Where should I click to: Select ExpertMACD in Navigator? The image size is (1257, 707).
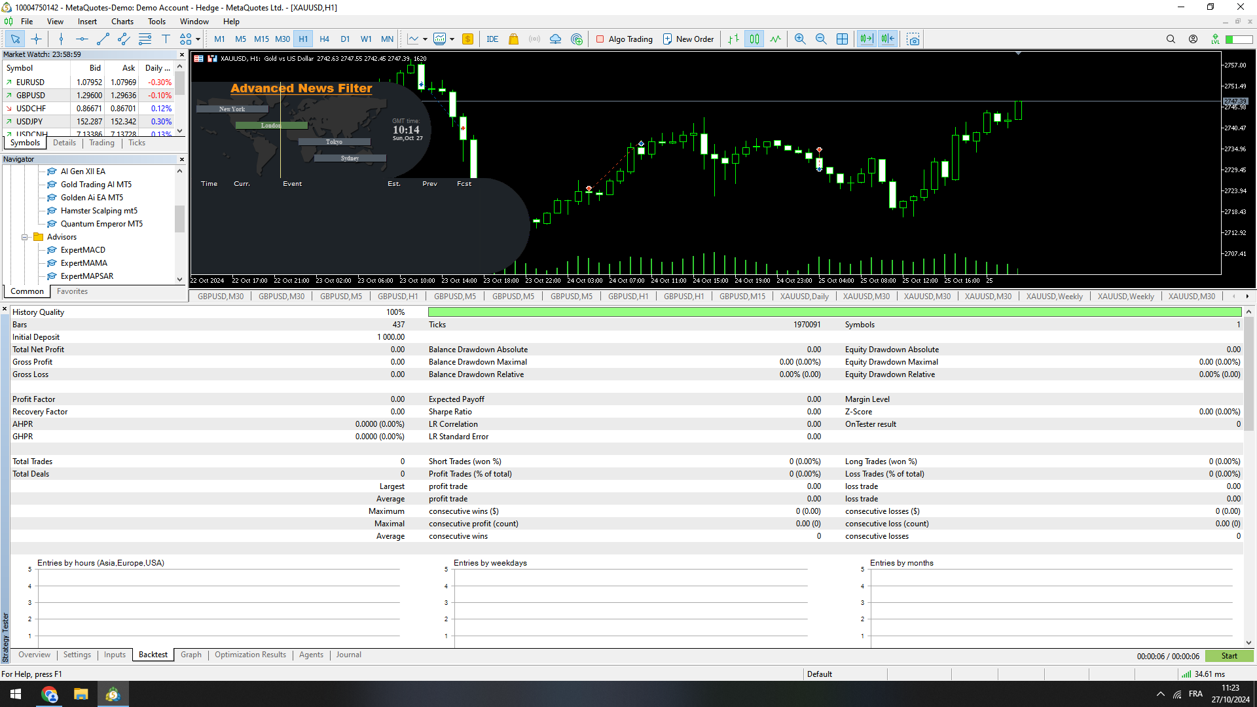pos(83,250)
